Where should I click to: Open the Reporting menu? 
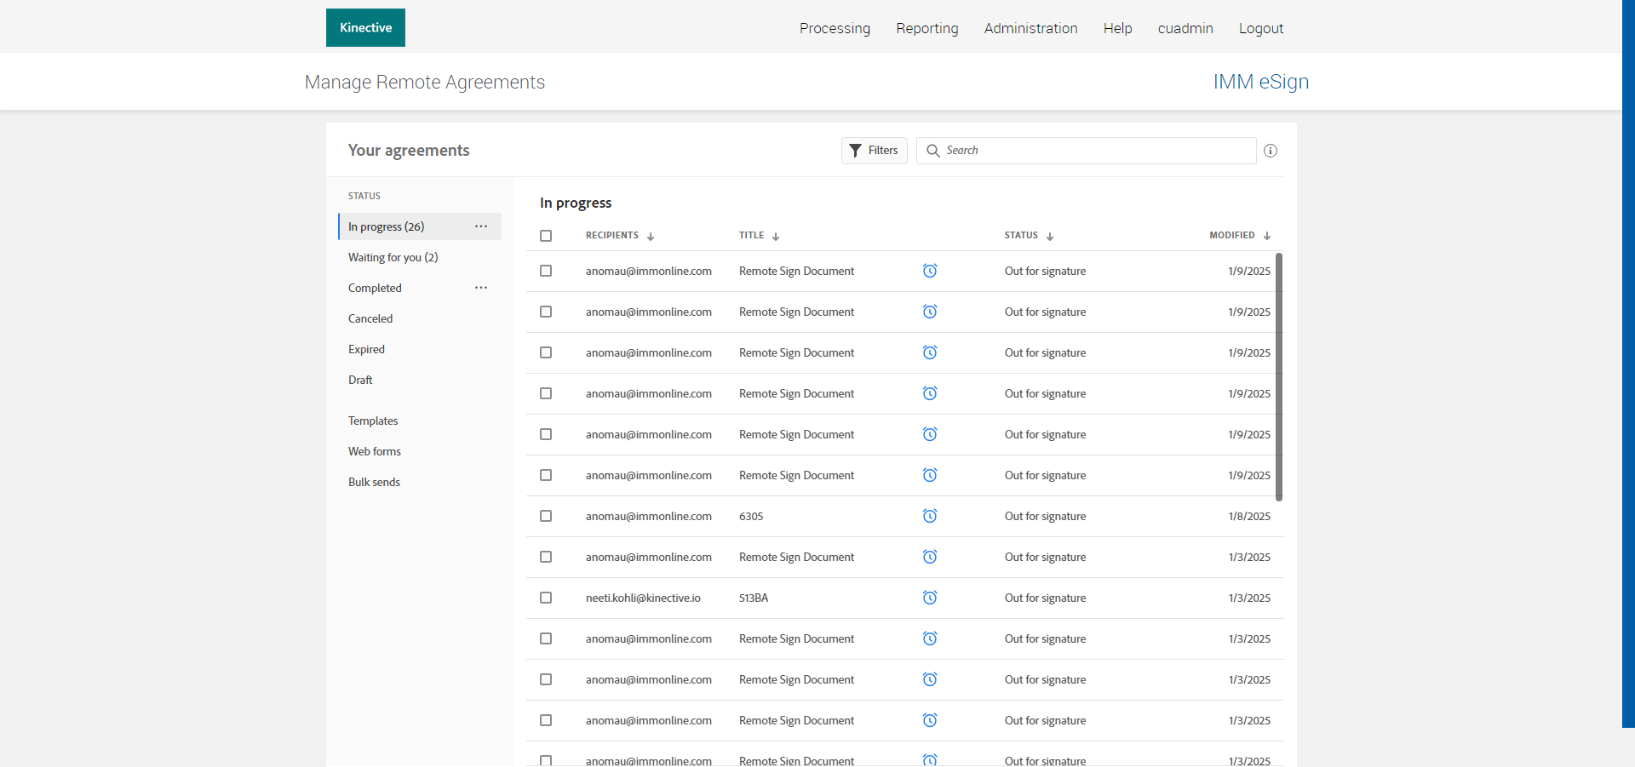926,28
